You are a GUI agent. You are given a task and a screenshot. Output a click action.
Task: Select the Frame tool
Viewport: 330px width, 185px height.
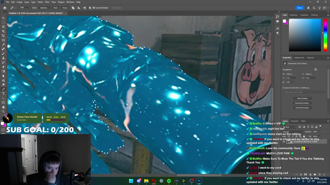(3, 40)
